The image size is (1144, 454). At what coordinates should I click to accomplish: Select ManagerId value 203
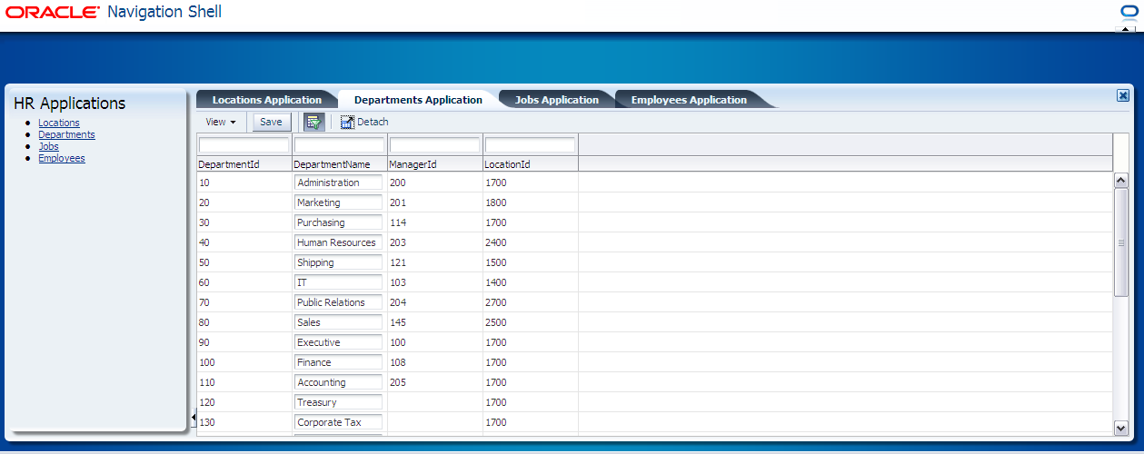coord(398,242)
